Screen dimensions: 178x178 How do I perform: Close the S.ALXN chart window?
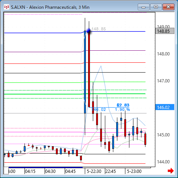coord(168,7)
